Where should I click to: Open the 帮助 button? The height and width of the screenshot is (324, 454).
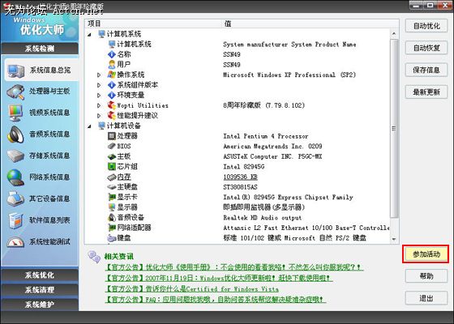click(x=426, y=276)
